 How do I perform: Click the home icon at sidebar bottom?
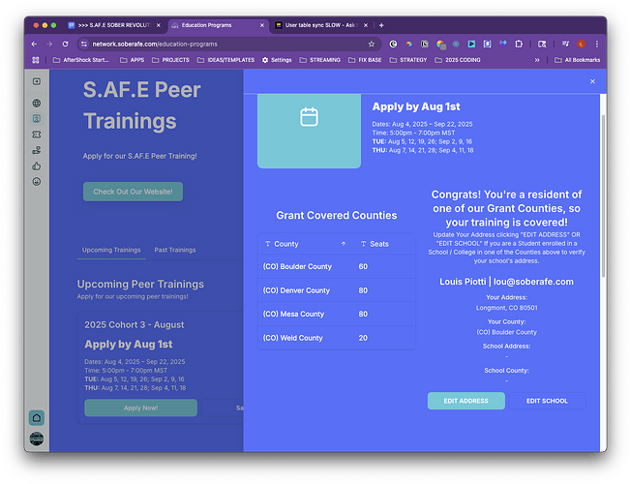pyautogui.click(x=36, y=417)
